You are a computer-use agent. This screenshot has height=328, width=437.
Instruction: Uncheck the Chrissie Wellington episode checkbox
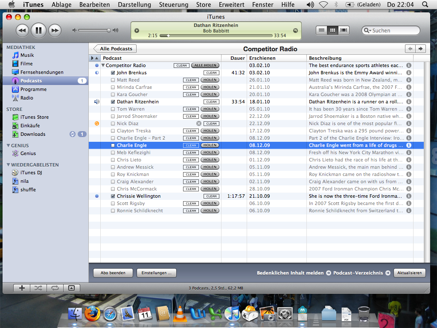point(113,196)
